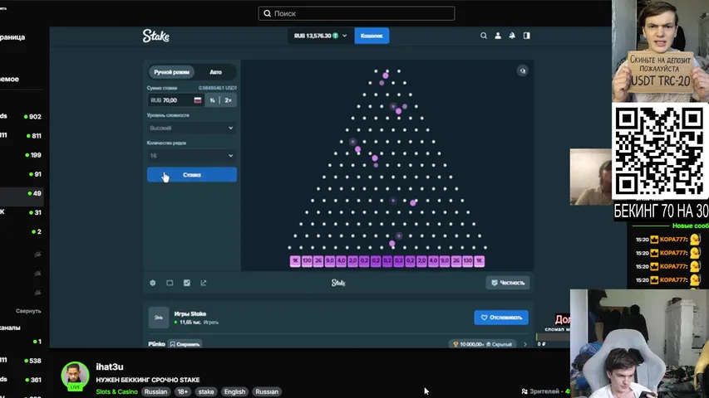Expand the chevron next to Скрытый
Viewport: 709px width, 398px height.
525,344
